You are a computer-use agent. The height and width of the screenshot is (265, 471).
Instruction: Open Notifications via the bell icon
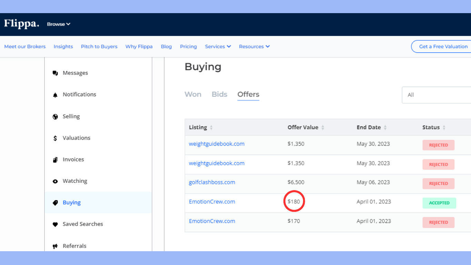[55, 94]
